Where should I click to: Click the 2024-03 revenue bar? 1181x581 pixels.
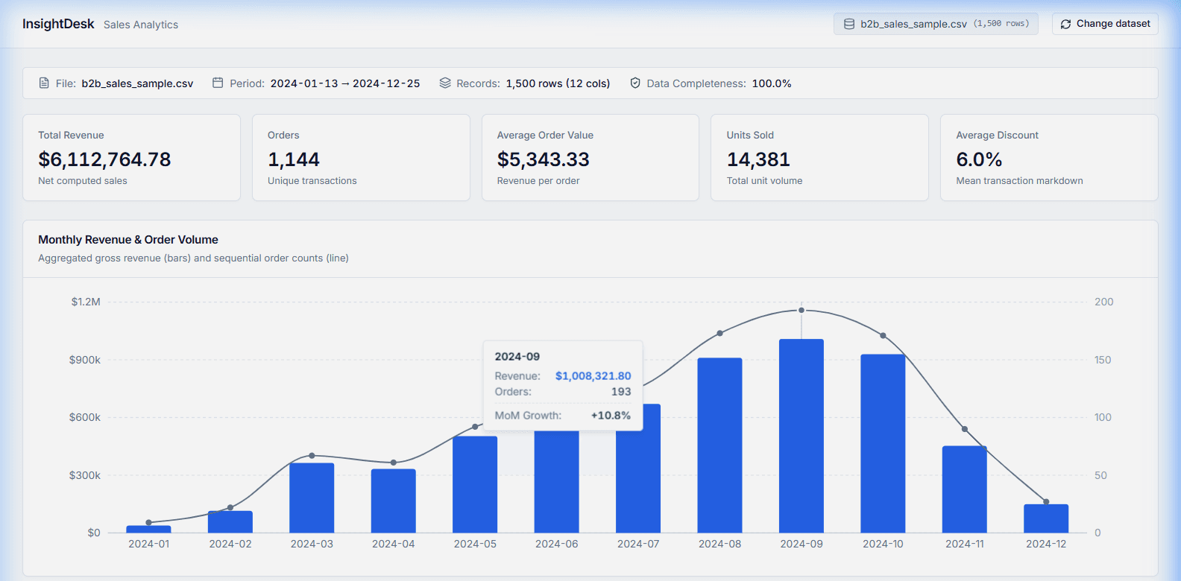coord(312,498)
